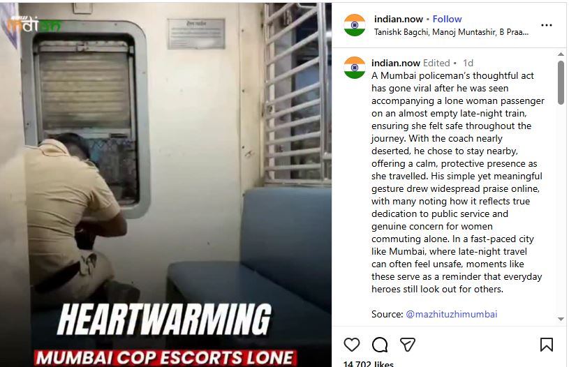This screenshot has width=569, height=367.
Task: Click the 1d post timestamp
Action: click(x=468, y=63)
